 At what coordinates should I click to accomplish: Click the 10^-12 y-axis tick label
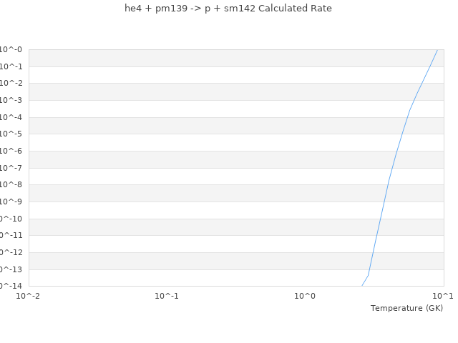click(10, 252)
